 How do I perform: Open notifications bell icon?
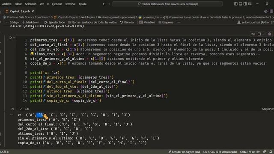click(x=271, y=152)
